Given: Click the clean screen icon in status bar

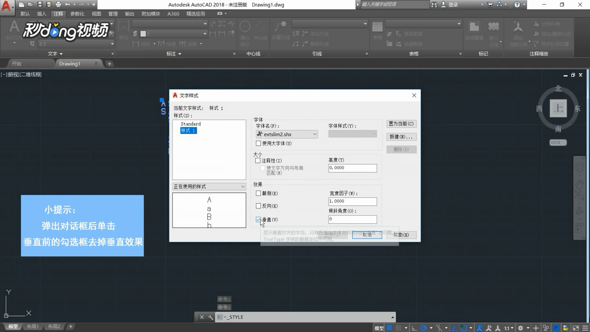Looking at the screenshot, I should [x=576, y=328].
